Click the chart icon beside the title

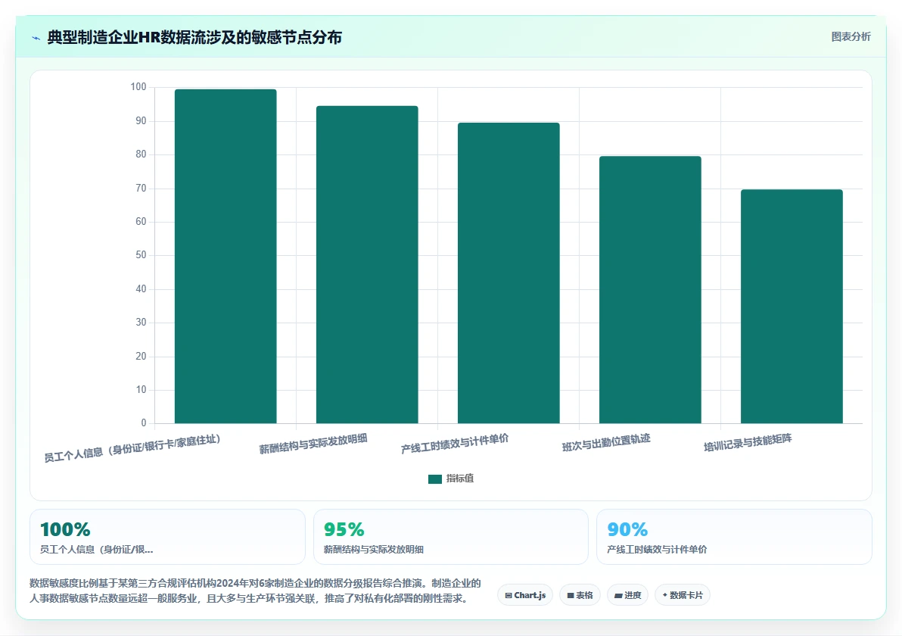36,38
